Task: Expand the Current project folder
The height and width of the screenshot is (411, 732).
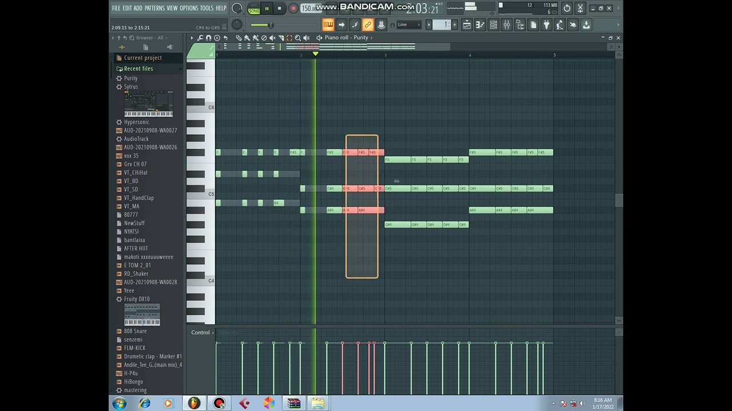Action: pyautogui.click(x=143, y=58)
